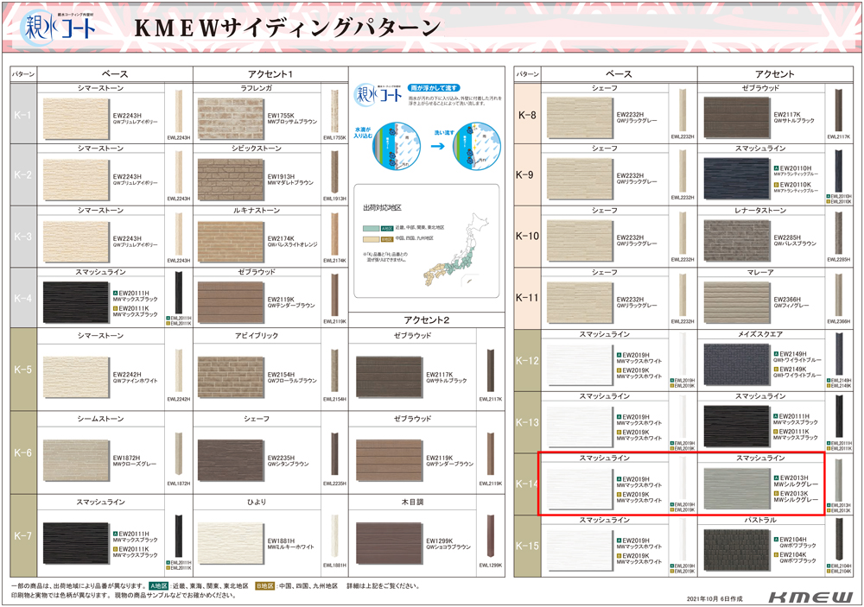Click the EW2235H product code
This screenshot has height=607, width=864.
(x=281, y=458)
